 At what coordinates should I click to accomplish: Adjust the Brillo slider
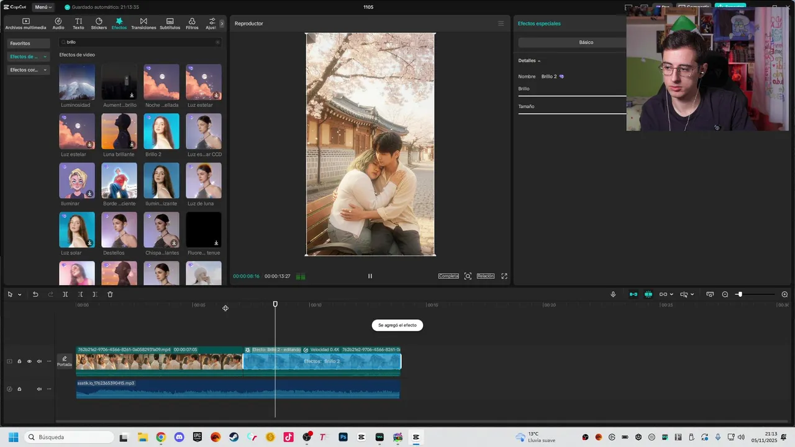coord(572,96)
